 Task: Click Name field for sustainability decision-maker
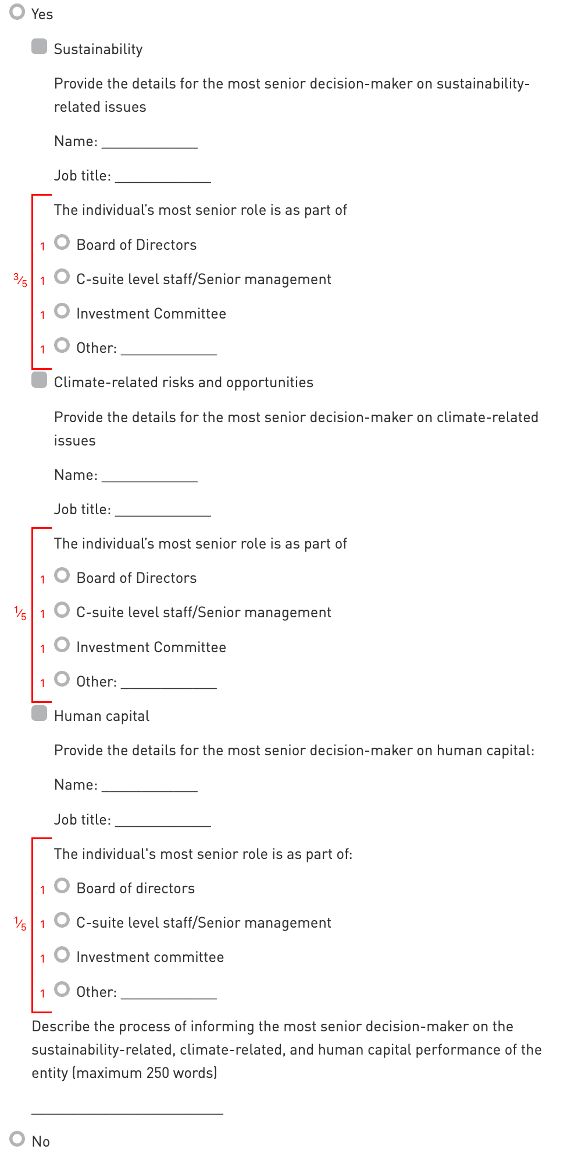click(x=149, y=142)
